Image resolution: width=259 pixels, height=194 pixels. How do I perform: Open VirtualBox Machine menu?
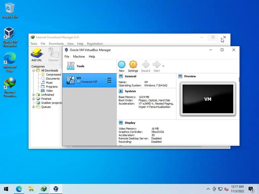(x=79, y=57)
